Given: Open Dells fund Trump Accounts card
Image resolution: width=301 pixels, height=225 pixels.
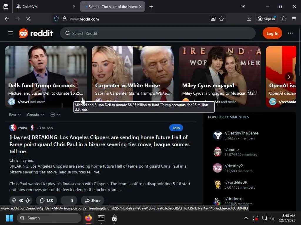Looking at the screenshot, I should tap(46, 76).
